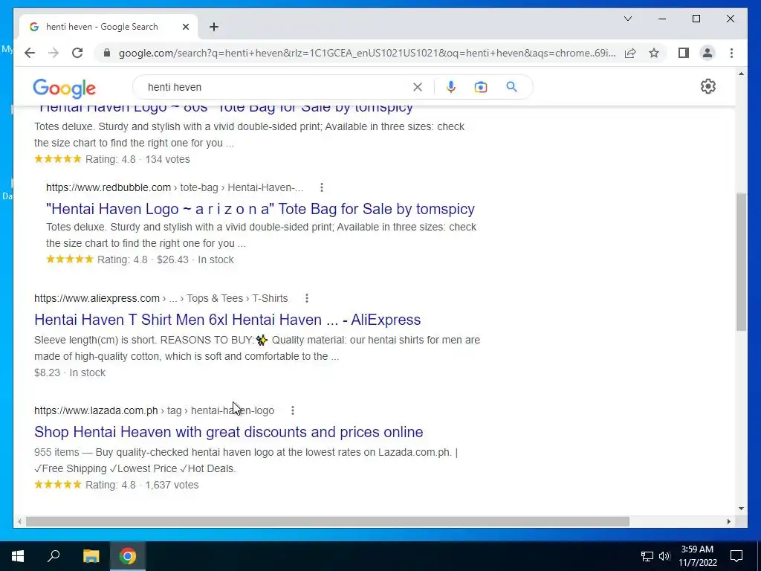Viewport: 761px width, 571px height.
Task: Open the network status tray icon
Action: pos(647,556)
